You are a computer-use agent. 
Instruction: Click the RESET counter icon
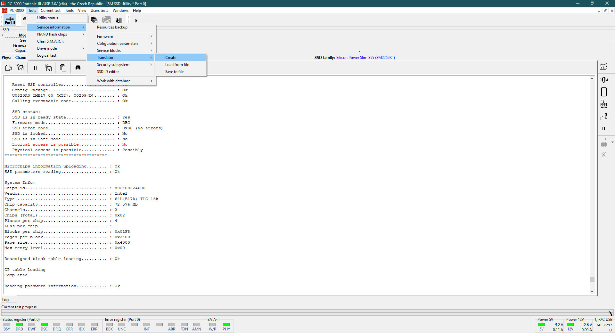tap(604, 104)
